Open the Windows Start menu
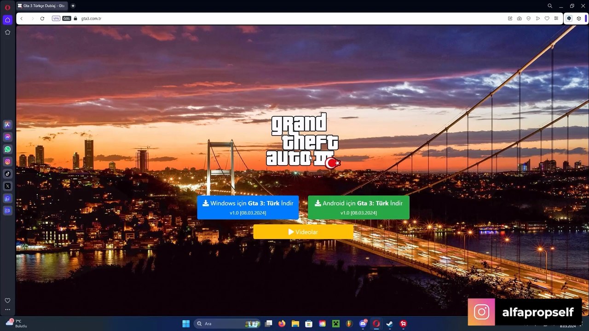This screenshot has height=331, width=589. 186,324
